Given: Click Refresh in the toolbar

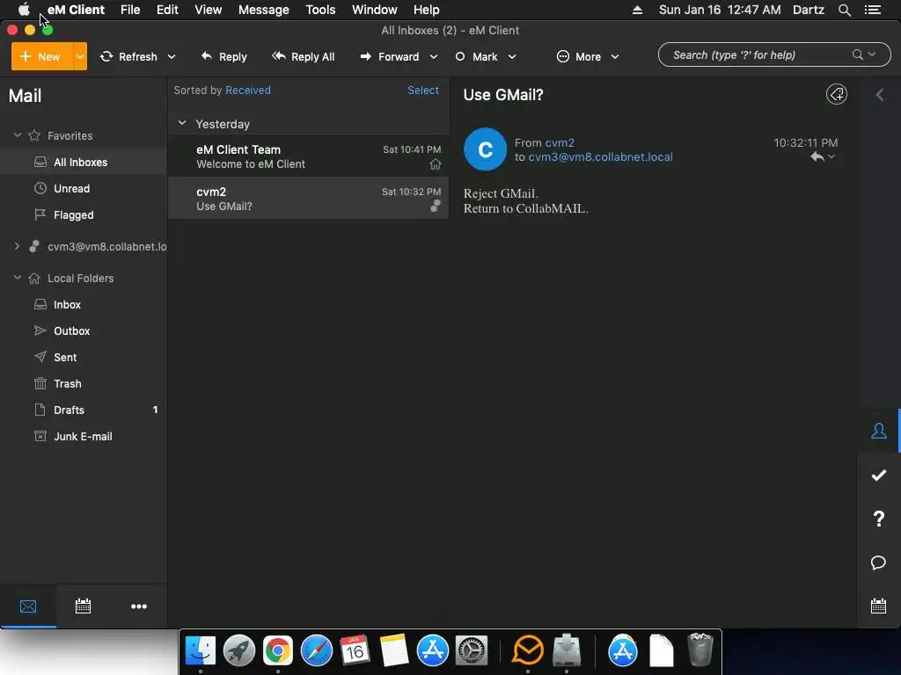Looking at the screenshot, I should click(x=128, y=56).
